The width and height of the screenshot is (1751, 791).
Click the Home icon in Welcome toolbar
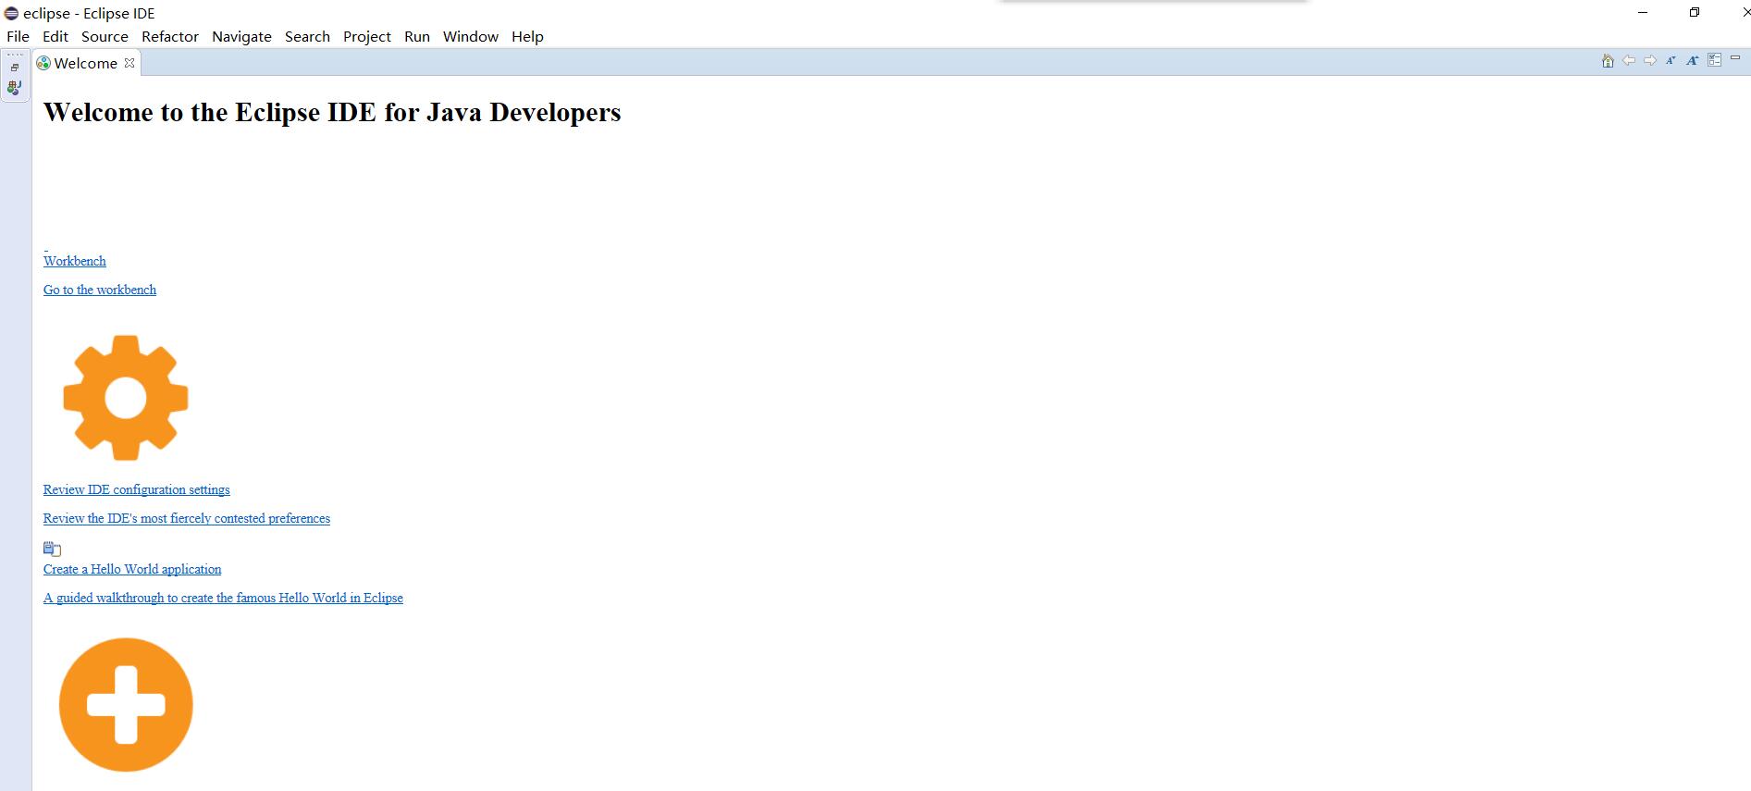point(1608,61)
